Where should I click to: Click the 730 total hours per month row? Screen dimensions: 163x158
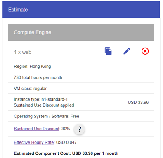[81, 77]
